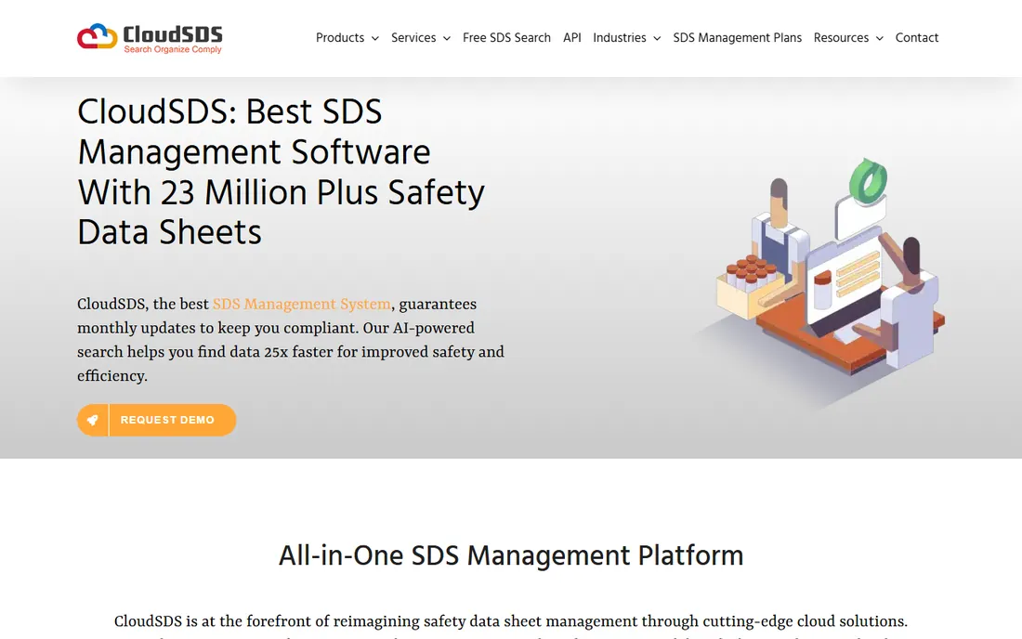Open the Services menu item
Viewport: 1022px width, 639px height.
click(413, 38)
